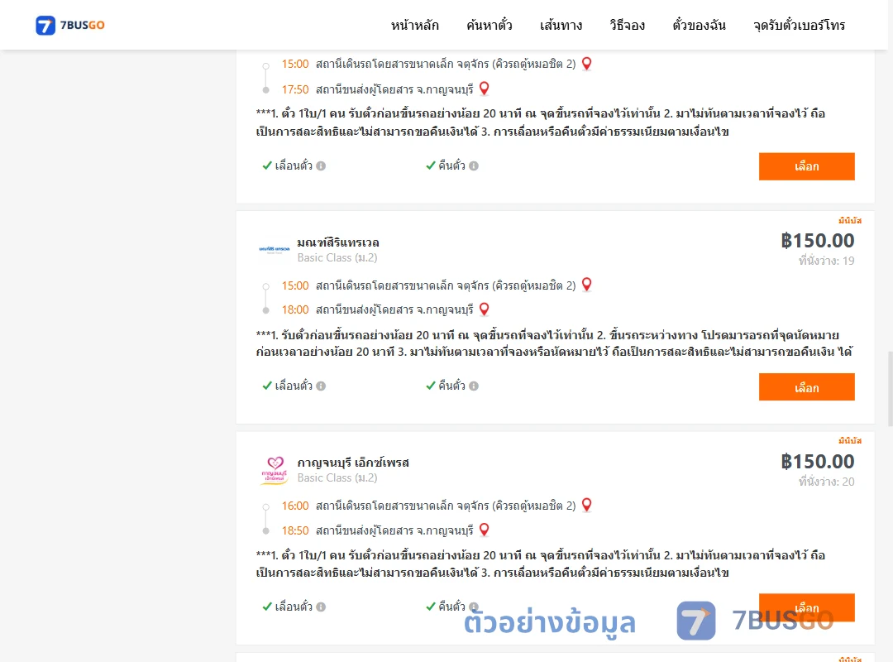Show เลื่อนตั๋ว info icon in 17:50 arrival card
The width and height of the screenshot is (893, 662).
(321, 166)
